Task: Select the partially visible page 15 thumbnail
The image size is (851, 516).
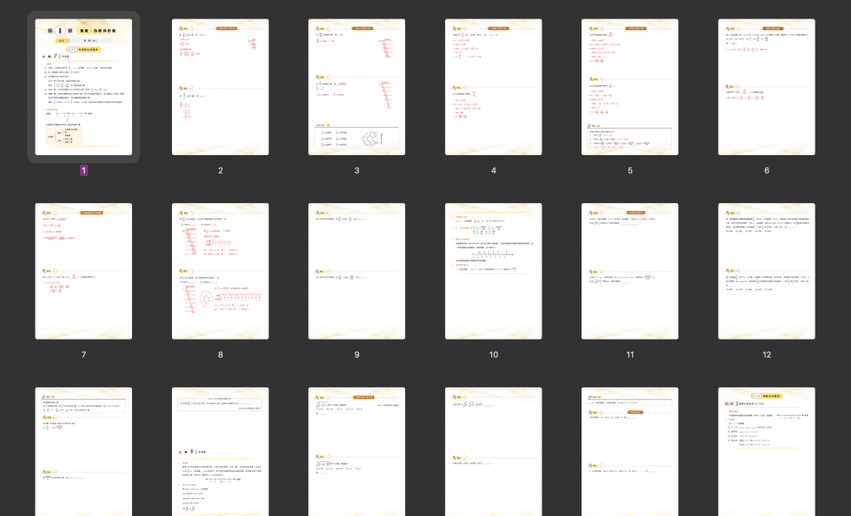Action: (x=356, y=452)
